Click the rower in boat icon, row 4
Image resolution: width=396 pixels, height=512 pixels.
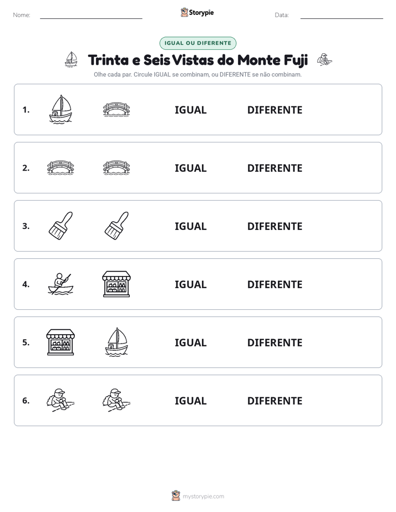(60, 284)
